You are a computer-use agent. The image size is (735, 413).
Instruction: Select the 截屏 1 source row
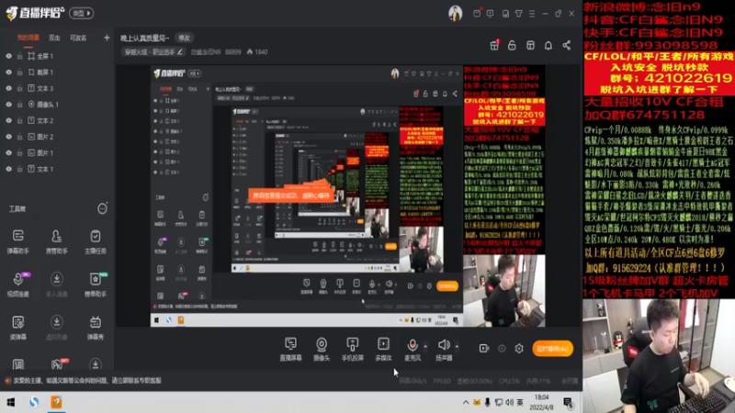coord(57,73)
